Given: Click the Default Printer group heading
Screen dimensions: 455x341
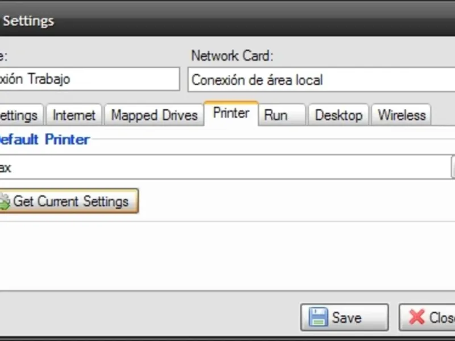Looking at the screenshot, I should tap(44, 139).
